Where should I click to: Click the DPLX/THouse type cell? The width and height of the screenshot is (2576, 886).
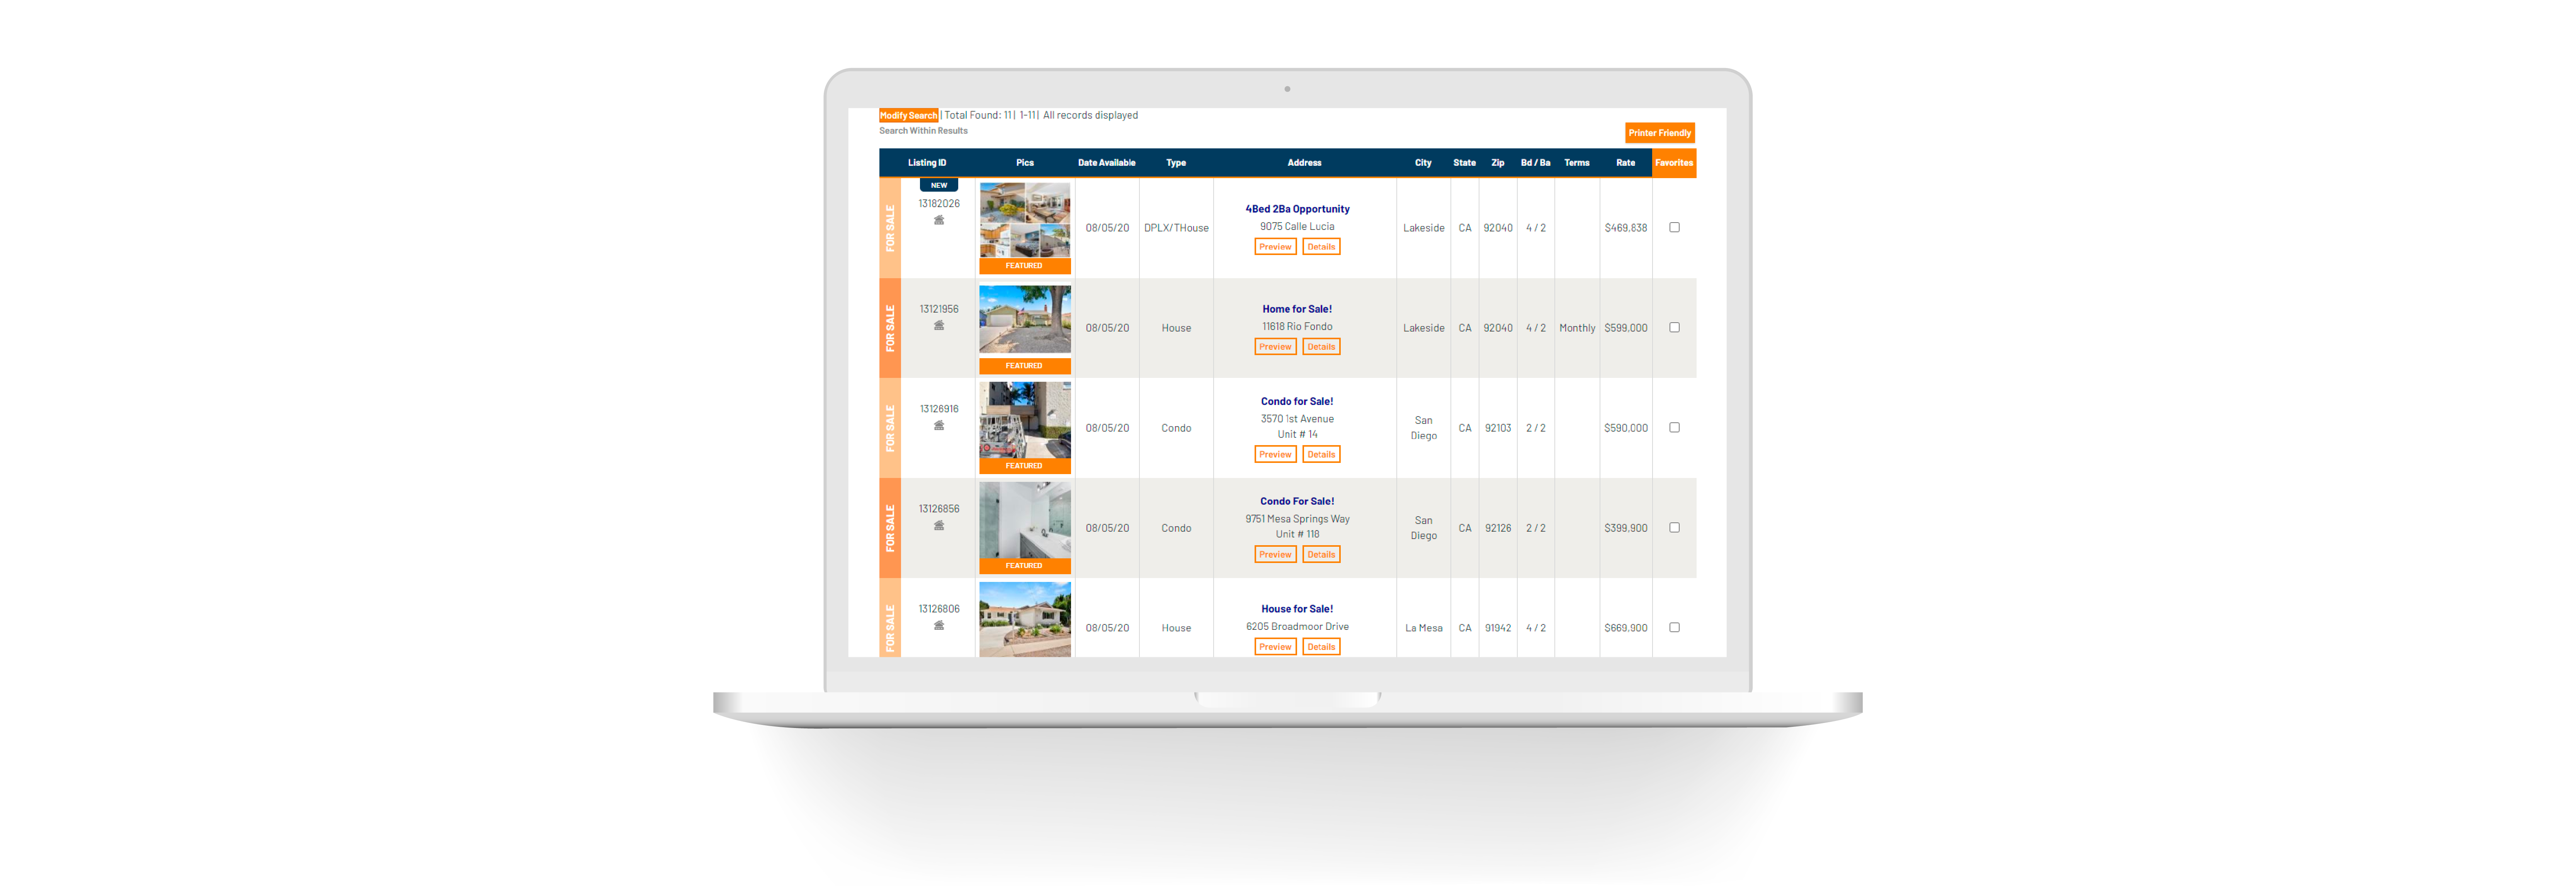tap(1176, 228)
